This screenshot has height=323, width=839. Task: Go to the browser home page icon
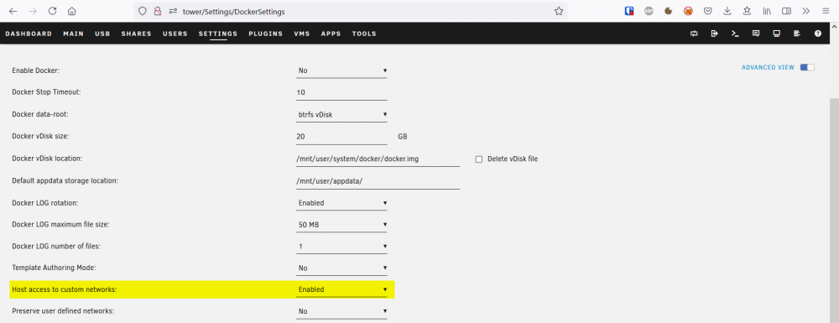pyautogui.click(x=71, y=11)
